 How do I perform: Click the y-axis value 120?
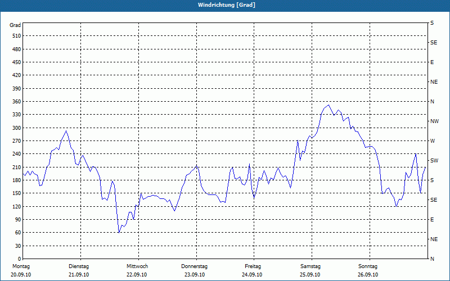[x=17, y=206]
